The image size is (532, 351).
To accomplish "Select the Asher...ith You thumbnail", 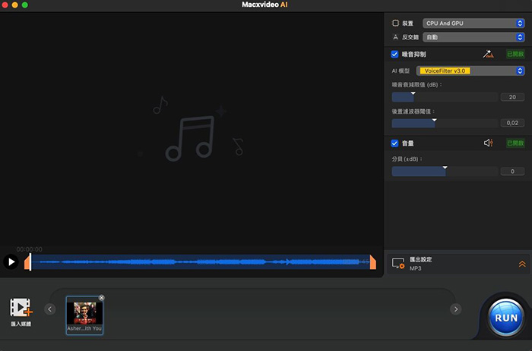I will pos(84,315).
